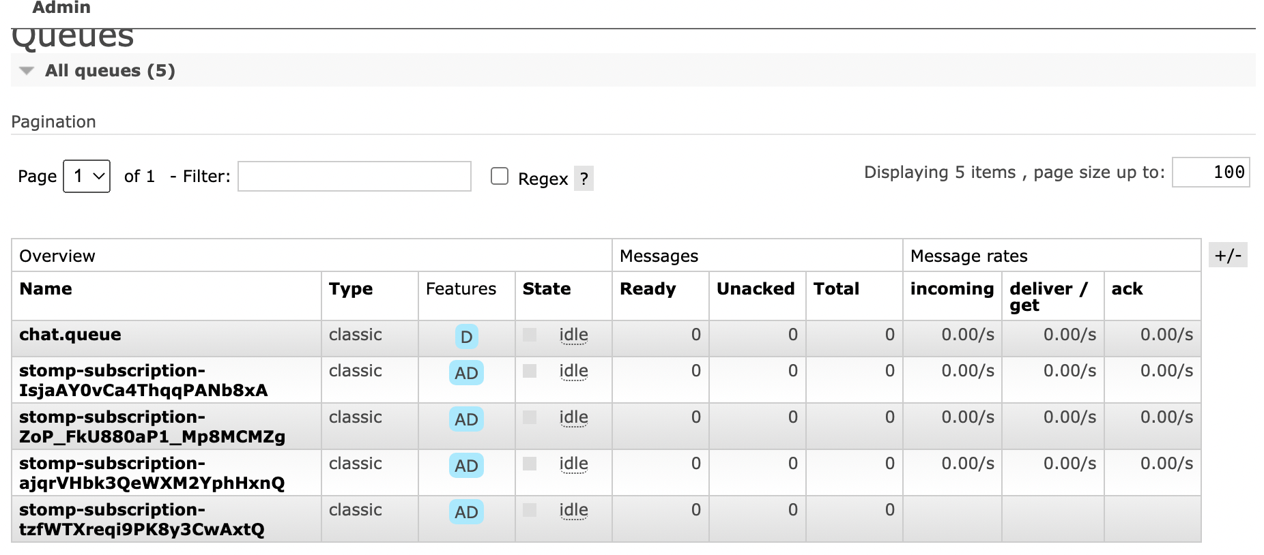Click the +/- columns button
This screenshot has width=1264, height=555.
pos(1228,255)
